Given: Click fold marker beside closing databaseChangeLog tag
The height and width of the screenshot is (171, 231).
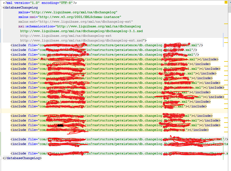Looking at the screenshot, I should click(1, 158).
